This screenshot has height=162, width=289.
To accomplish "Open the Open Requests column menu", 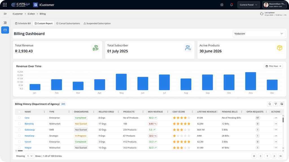I will point(266,112).
